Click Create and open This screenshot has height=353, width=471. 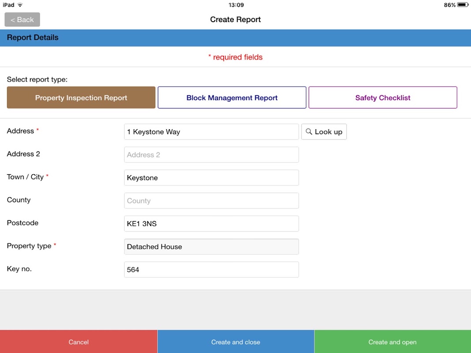coord(392,342)
